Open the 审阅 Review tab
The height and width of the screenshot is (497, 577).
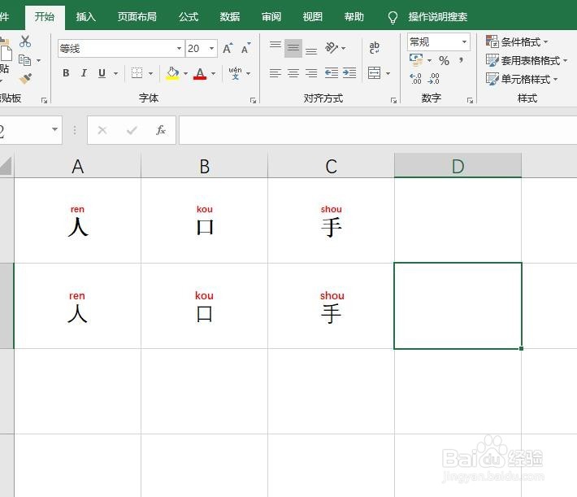271,17
